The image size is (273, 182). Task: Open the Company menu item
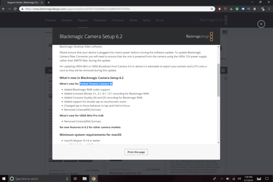(x=118, y=20)
